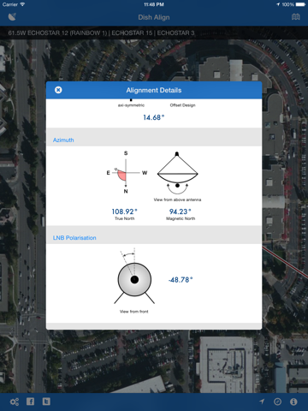308x411 pixels.
Task: Tap the 94.23° Magnetic North value
Action: coord(181,211)
